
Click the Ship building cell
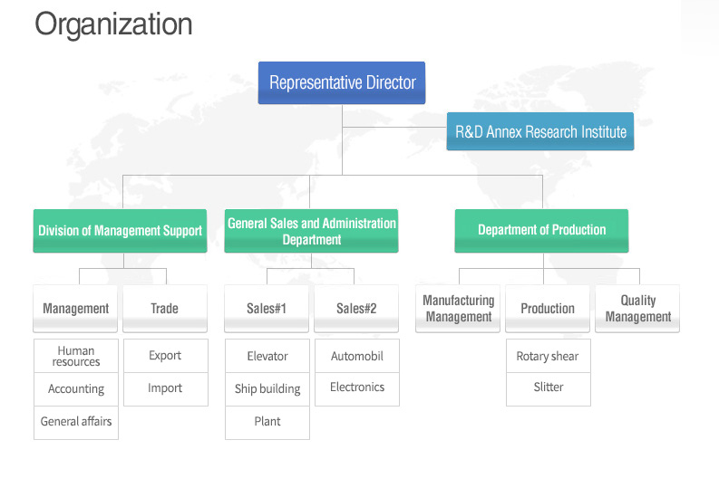267,389
